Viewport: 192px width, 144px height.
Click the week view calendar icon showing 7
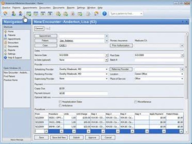50,14
